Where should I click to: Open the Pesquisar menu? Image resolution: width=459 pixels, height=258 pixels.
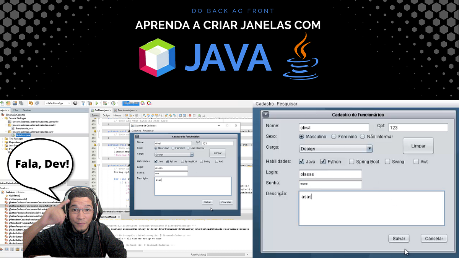tap(287, 104)
